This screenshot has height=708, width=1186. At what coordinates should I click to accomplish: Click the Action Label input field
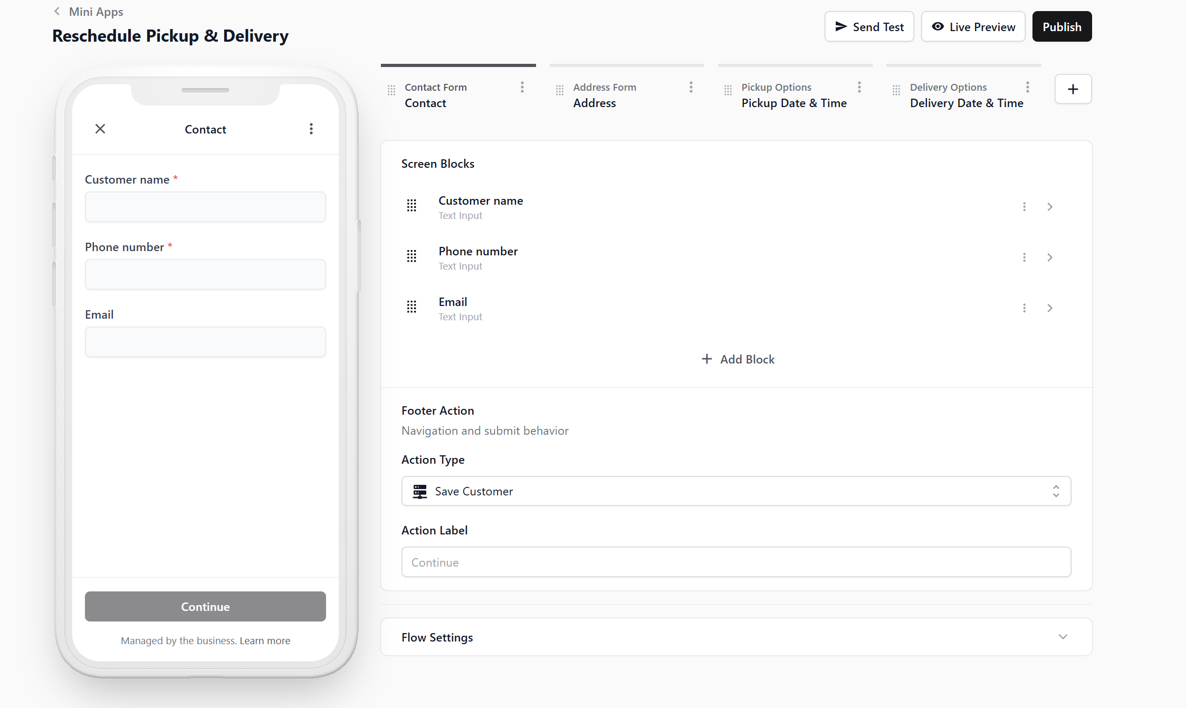tap(736, 562)
